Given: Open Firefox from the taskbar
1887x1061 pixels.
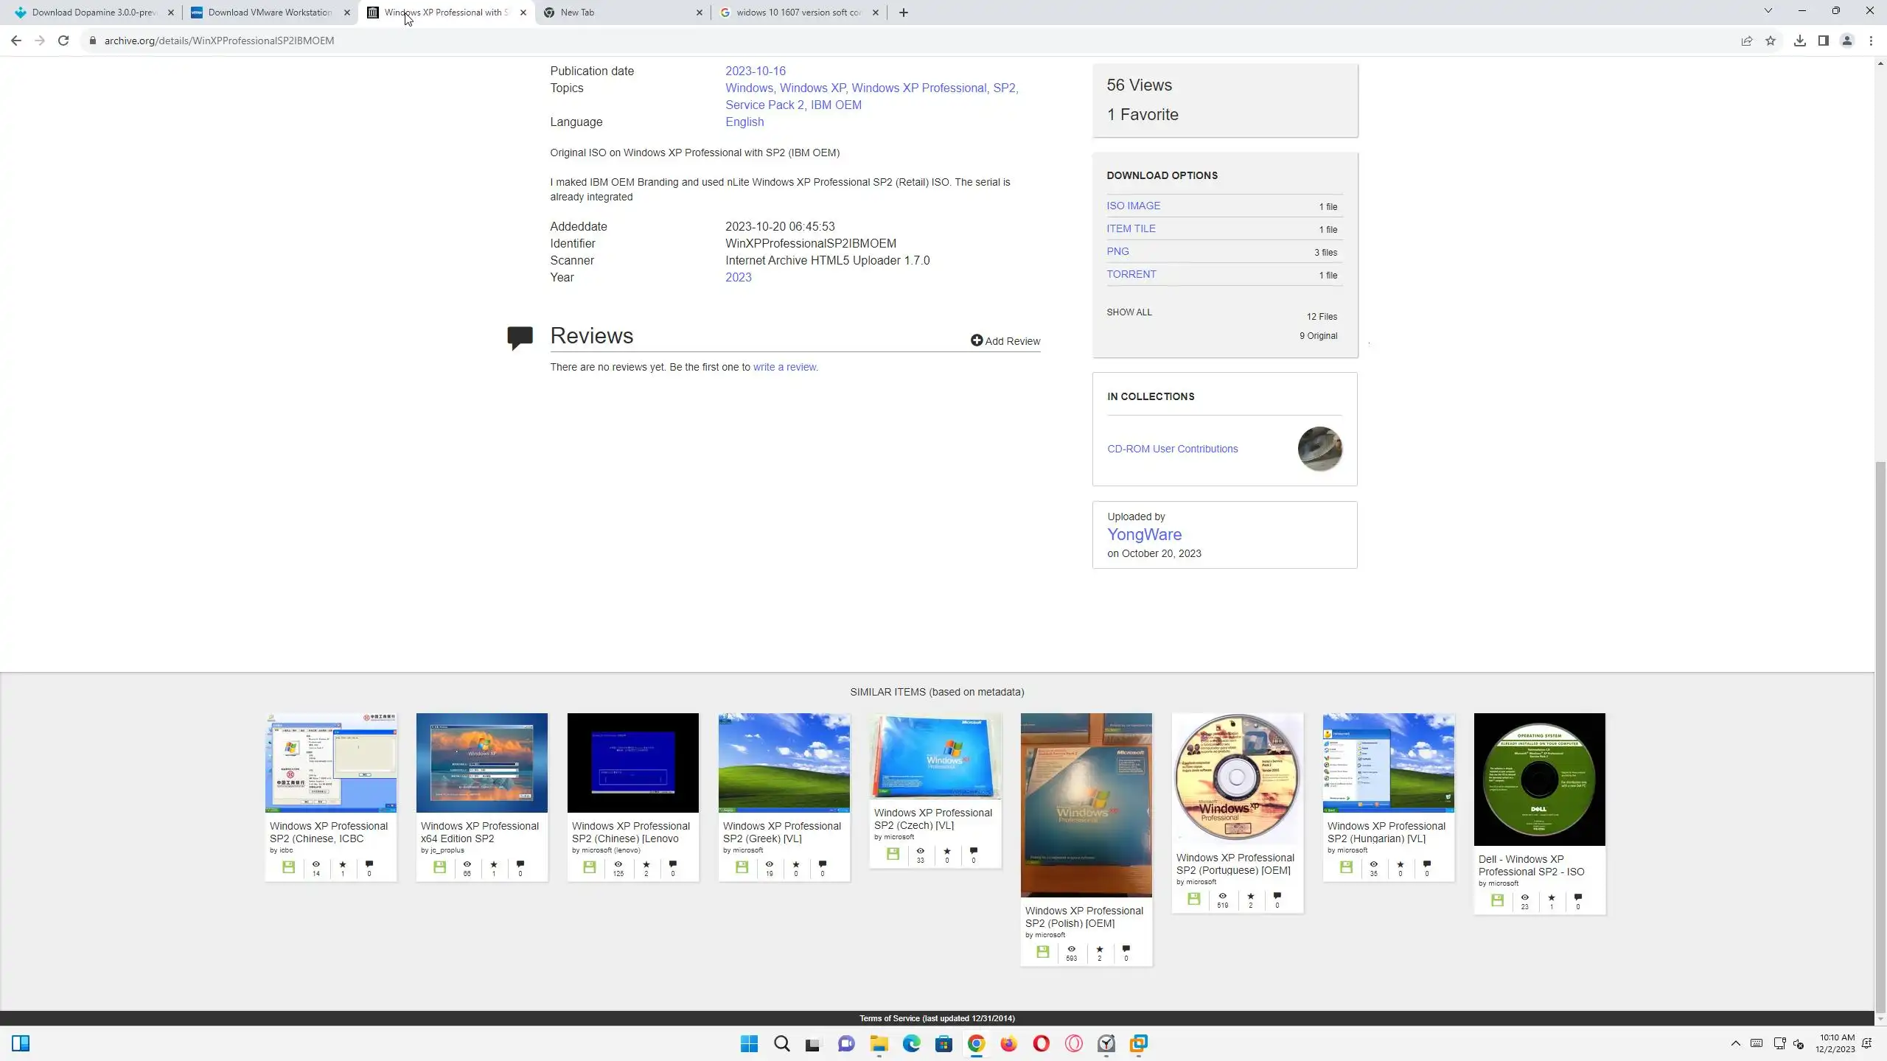Looking at the screenshot, I should coord(1008,1043).
